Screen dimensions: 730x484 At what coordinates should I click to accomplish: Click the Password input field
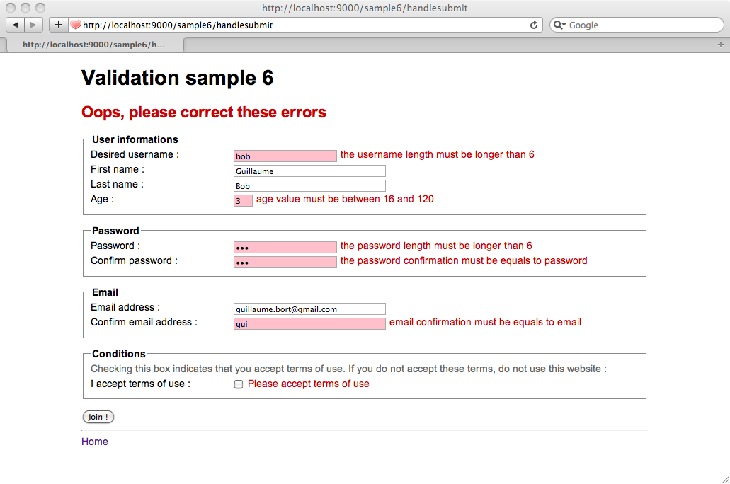285,247
